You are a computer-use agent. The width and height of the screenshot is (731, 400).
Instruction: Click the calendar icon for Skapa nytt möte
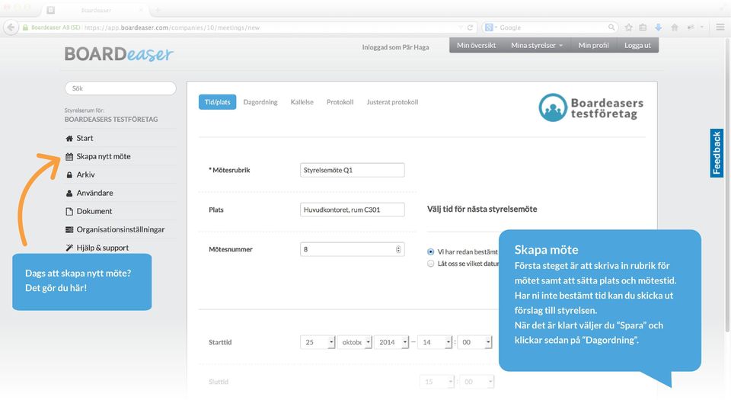point(69,157)
